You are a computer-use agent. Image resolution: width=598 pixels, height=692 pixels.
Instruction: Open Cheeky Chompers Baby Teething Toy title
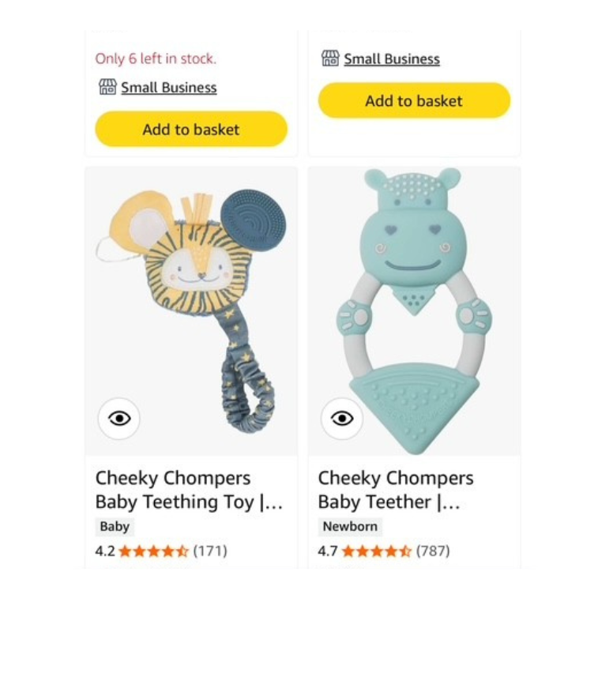(x=189, y=490)
